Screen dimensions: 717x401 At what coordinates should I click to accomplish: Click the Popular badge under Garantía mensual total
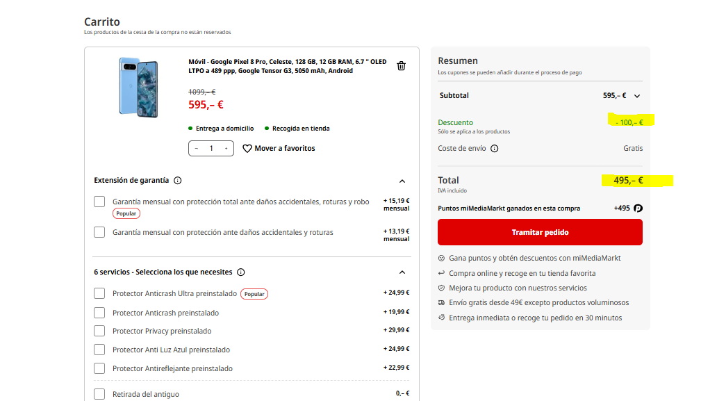click(x=126, y=213)
